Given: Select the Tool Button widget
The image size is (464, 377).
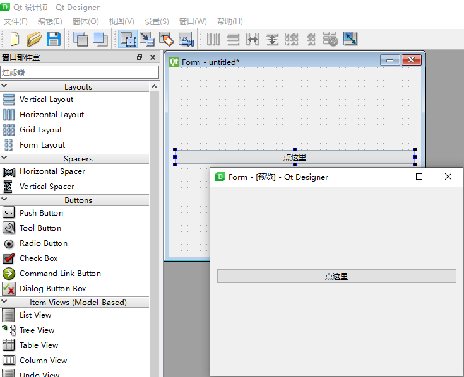Looking at the screenshot, I should (x=75, y=228).
